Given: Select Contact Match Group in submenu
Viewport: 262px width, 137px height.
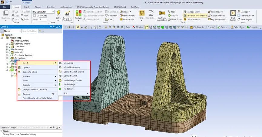Looking at the screenshot, I should [74, 72].
